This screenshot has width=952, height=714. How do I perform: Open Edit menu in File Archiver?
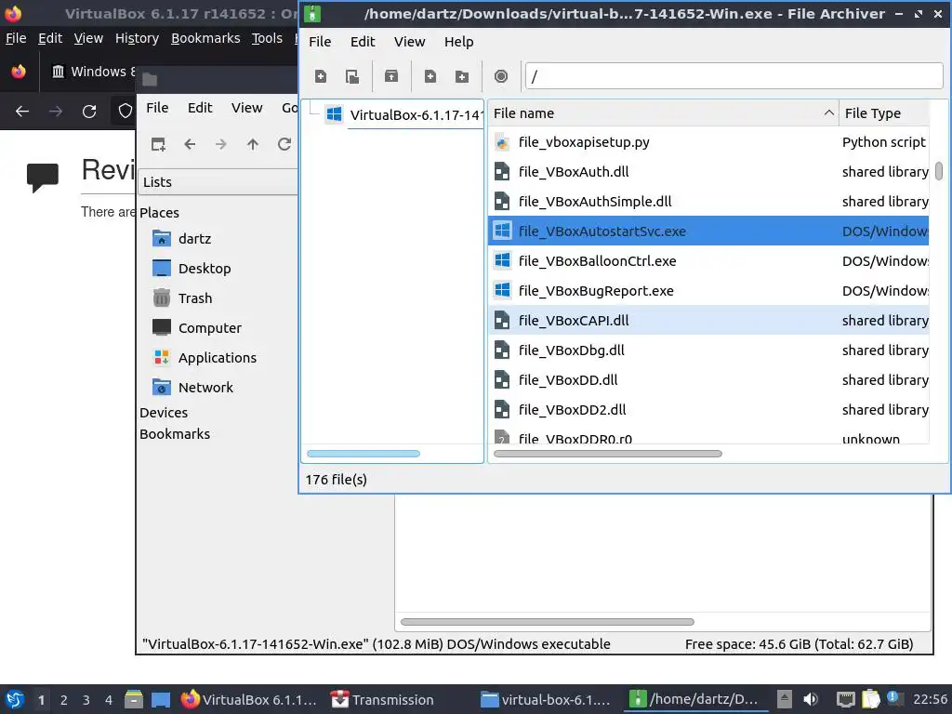click(363, 42)
